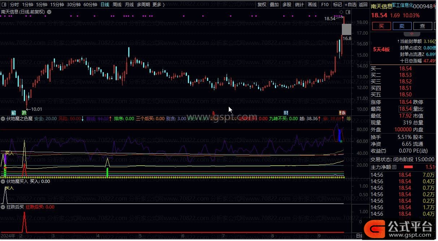Viewport: 438px width, 241px height.
Task: Click the 2024年 timeline label
Action: [8, 236]
